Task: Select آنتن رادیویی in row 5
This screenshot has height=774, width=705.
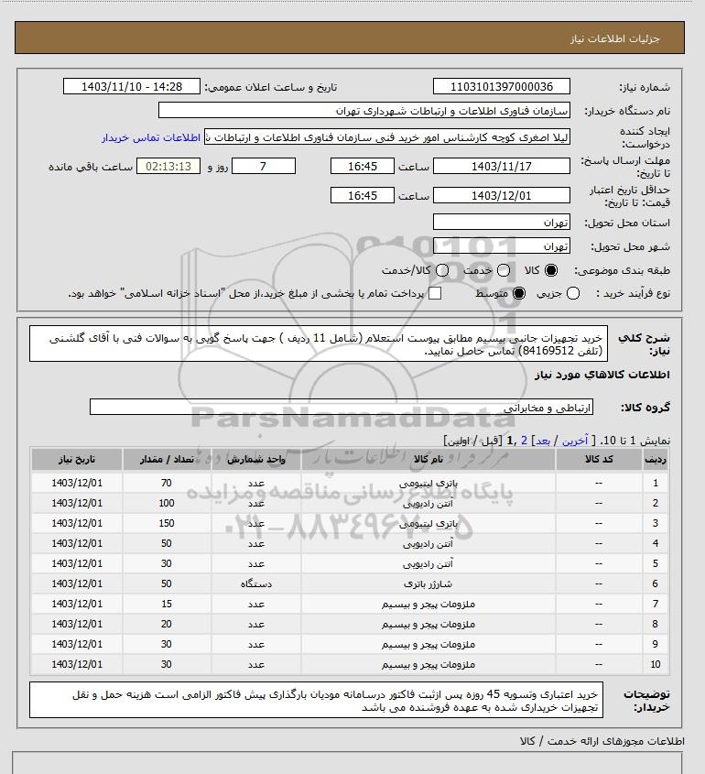Action: (428, 564)
